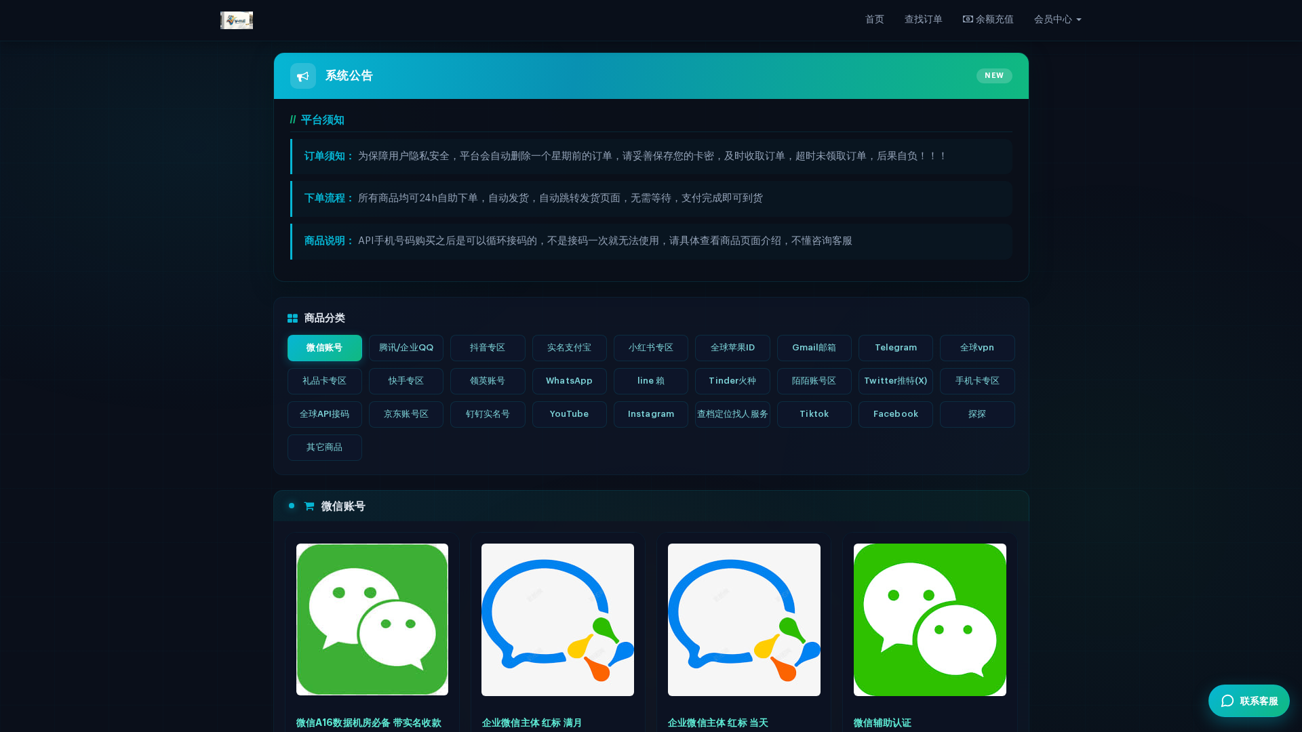The height and width of the screenshot is (732, 1302).
Task: Select the 钉钉实名号 category
Action: tap(488, 414)
